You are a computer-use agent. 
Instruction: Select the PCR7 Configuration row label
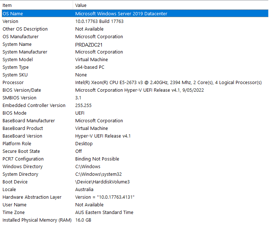23,159
